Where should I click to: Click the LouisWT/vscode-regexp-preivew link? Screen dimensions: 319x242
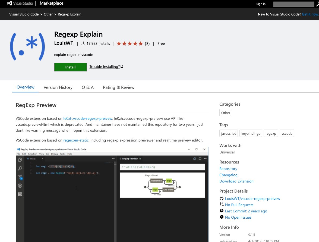(252, 198)
